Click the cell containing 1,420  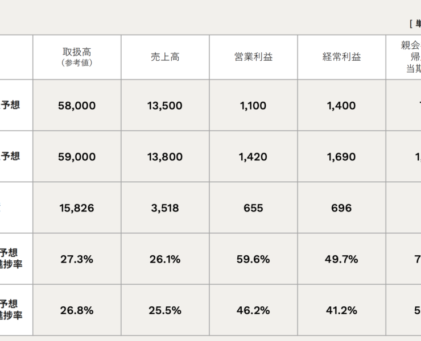pos(253,157)
